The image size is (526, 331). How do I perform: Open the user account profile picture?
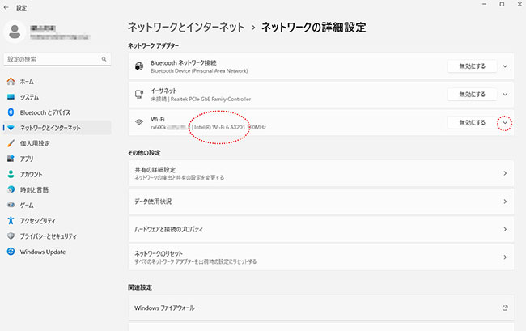coord(15,32)
